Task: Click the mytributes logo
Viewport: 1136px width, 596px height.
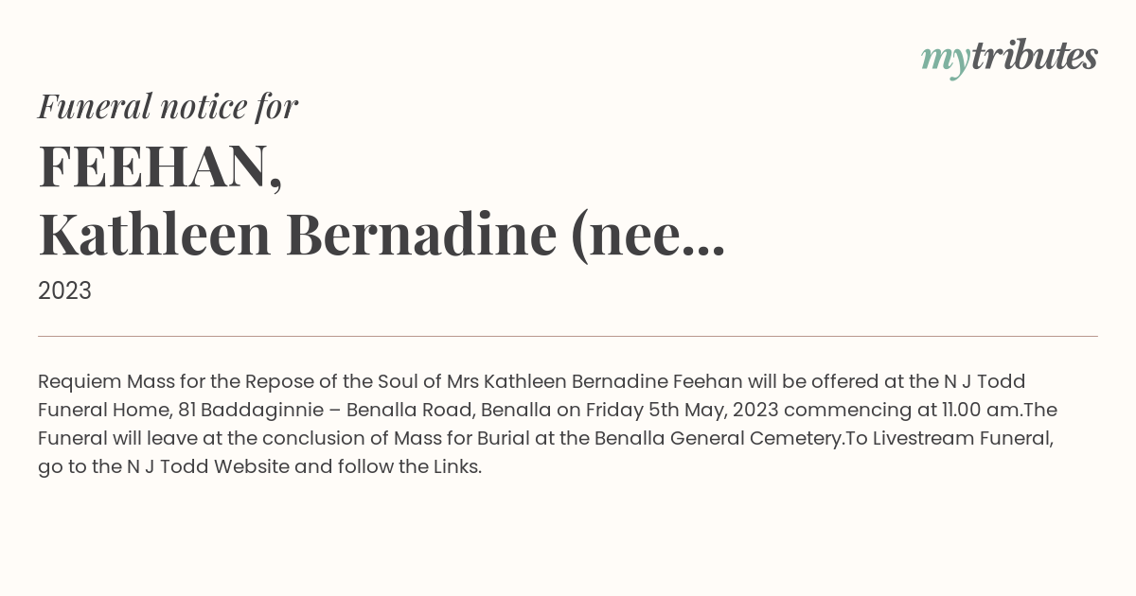Action: [x=1009, y=58]
